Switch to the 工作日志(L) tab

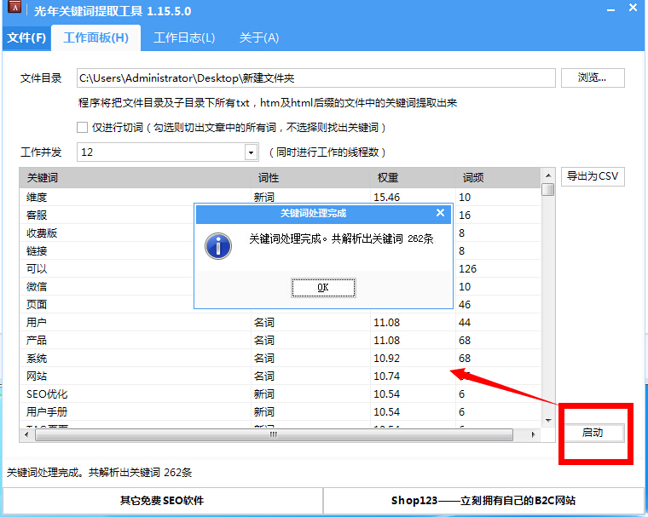(x=184, y=38)
